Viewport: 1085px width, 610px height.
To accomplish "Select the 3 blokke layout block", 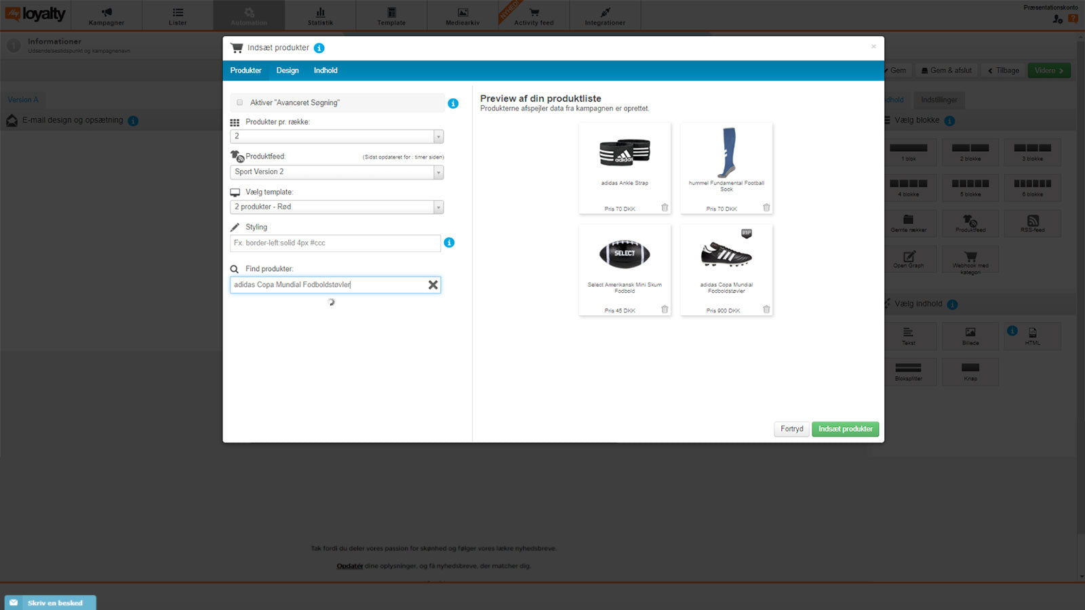I will click(x=1033, y=152).
